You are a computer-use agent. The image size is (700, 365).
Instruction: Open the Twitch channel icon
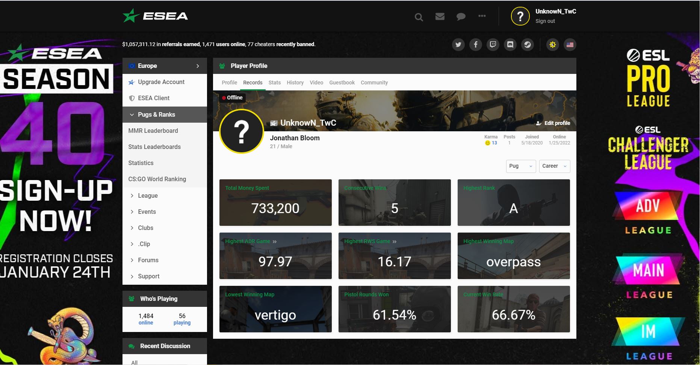[493, 45]
